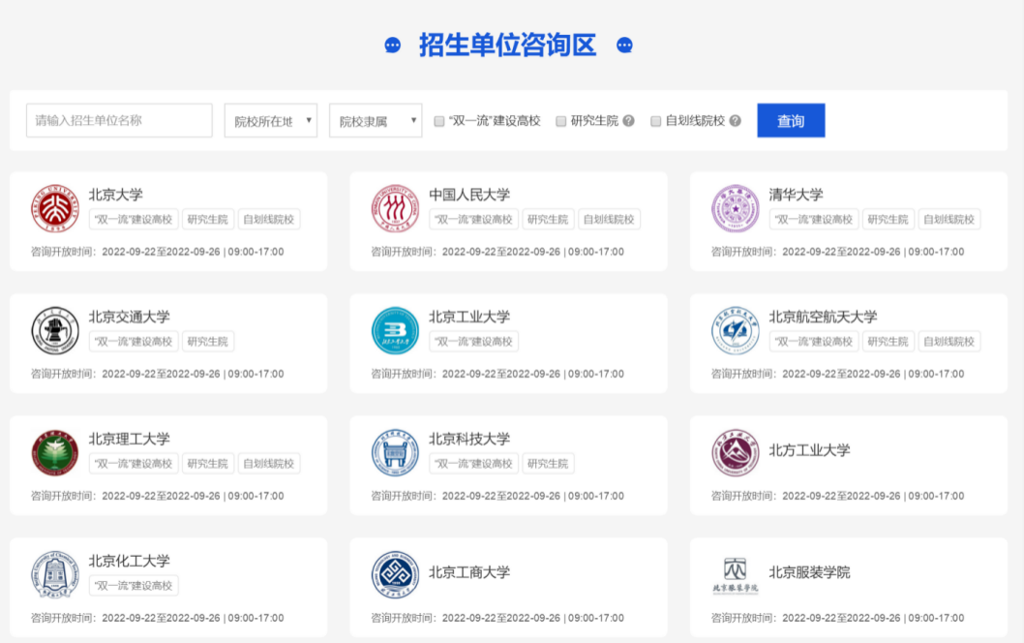Open the 中国人民大学 name link

pyautogui.click(x=469, y=195)
